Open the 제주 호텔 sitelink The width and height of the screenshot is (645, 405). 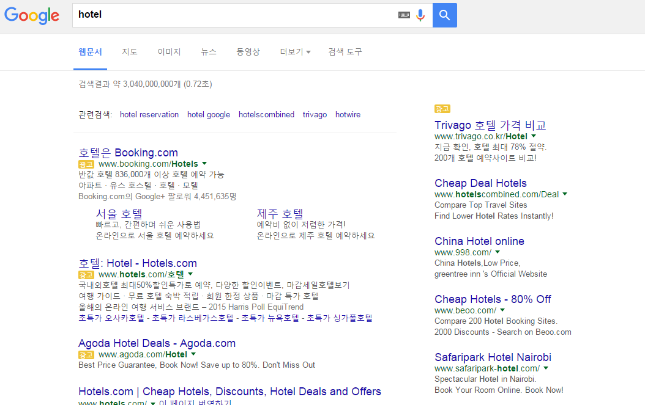pyautogui.click(x=280, y=214)
